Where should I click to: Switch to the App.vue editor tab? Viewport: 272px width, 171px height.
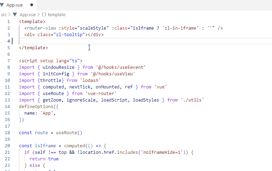[x=14, y=5]
